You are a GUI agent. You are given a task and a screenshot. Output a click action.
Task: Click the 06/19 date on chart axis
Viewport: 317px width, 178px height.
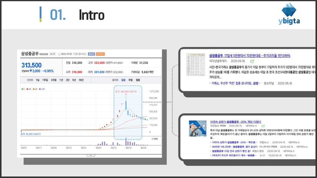point(128,148)
